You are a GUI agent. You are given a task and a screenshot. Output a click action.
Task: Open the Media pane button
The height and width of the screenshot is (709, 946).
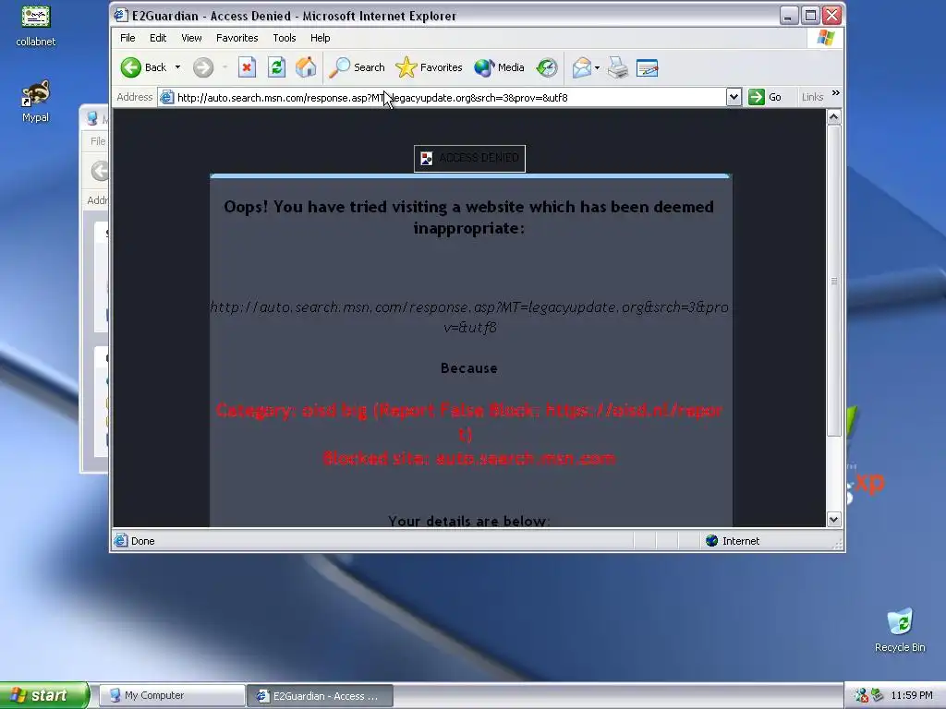pyautogui.click(x=499, y=67)
